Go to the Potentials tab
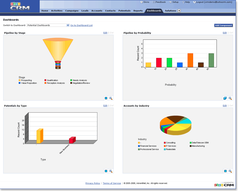Image resolution: width=238 pixels, height=191 pixels. pyautogui.click(x=125, y=11)
